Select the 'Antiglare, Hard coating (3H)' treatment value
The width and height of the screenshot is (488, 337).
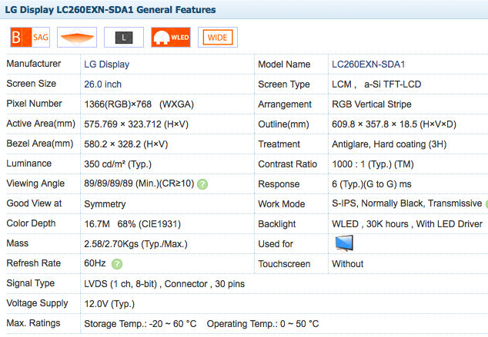[x=389, y=144]
